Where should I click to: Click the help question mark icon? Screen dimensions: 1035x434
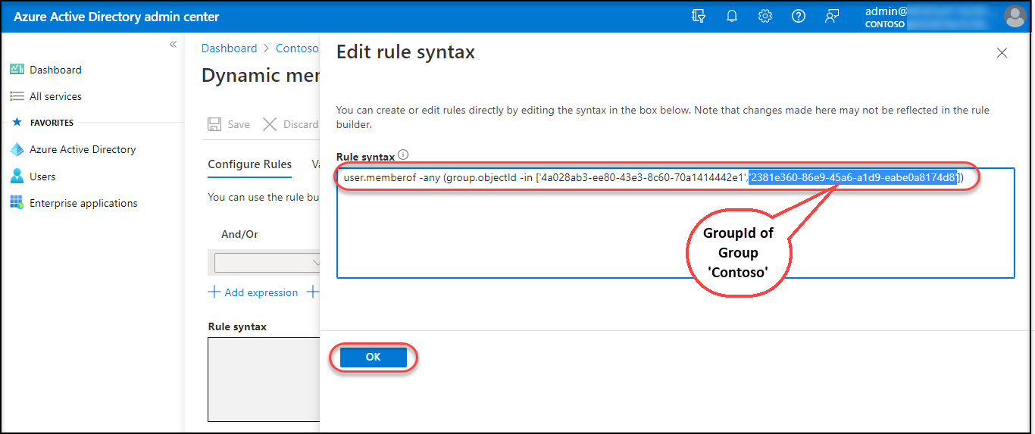pos(799,16)
